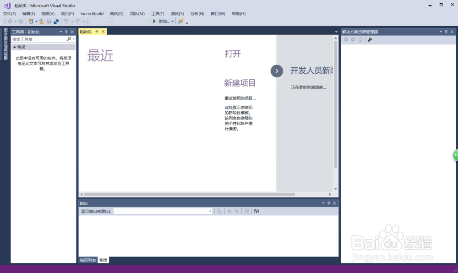Click the 搜索工具箱 search field

tap(39, 39)
